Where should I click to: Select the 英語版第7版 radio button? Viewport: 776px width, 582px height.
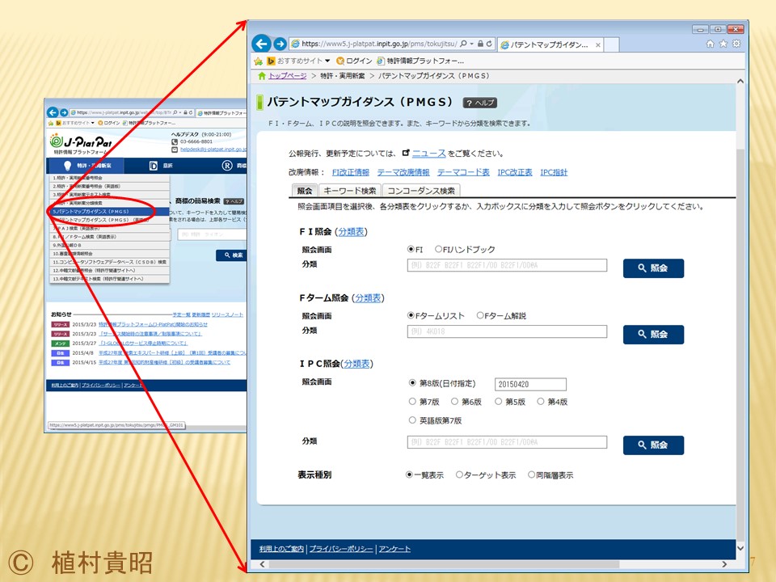click(412, 420)
